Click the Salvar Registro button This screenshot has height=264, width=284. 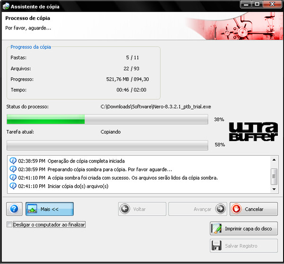pos(244,245)
